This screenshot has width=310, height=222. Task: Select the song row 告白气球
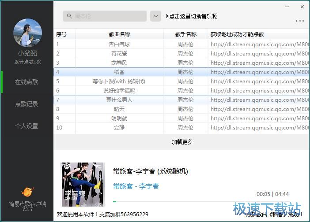coord(181,44)
